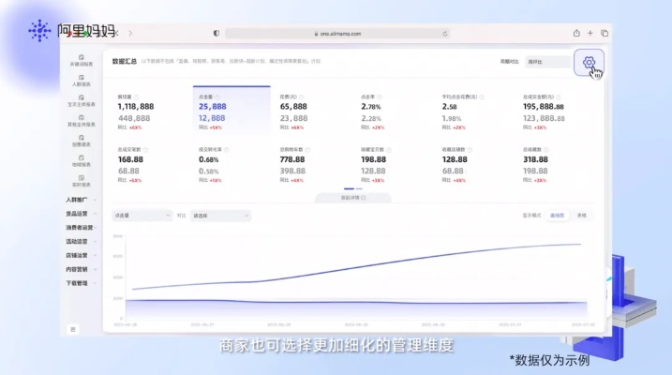Open a new browser tab with plus icon
The width and height of the screenshot is (672, 375).
coord(590,33)
